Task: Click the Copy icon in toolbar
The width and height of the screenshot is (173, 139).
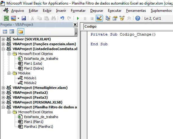Action: point(39,18)
